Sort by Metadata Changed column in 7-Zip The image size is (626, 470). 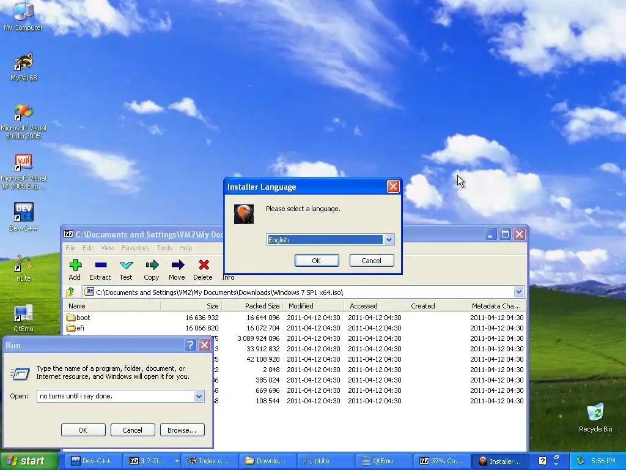click(x=496, y=306)
